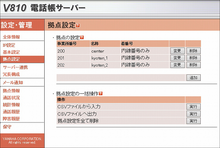Image resolution: width=220 pixels, height=148 pixels.
Task: Open help icon beside 拠点設定 page title
Action: tap(78, 25)
